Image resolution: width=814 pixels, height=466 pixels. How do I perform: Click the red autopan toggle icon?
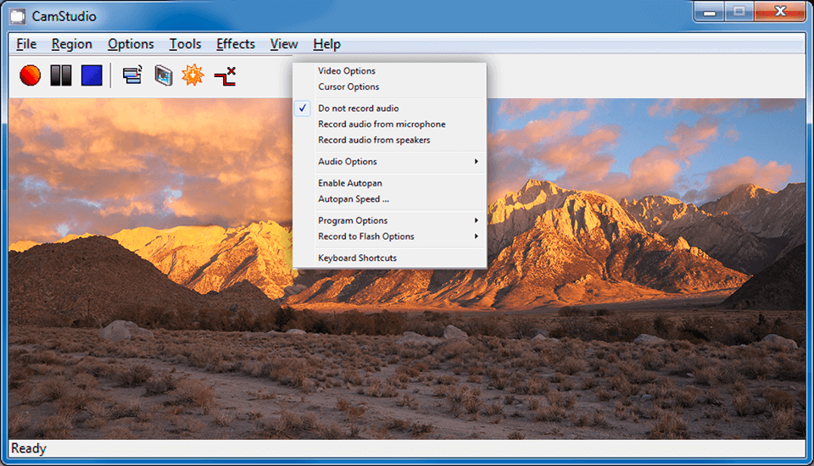pyautogui.click(x=226, y=76)
